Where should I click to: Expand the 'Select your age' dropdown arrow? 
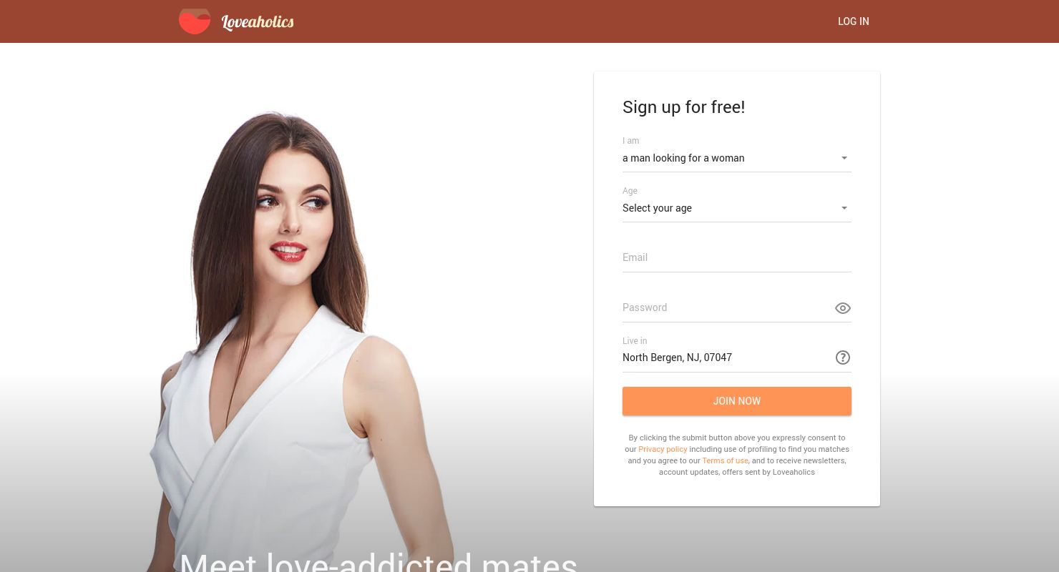(844, 208)
